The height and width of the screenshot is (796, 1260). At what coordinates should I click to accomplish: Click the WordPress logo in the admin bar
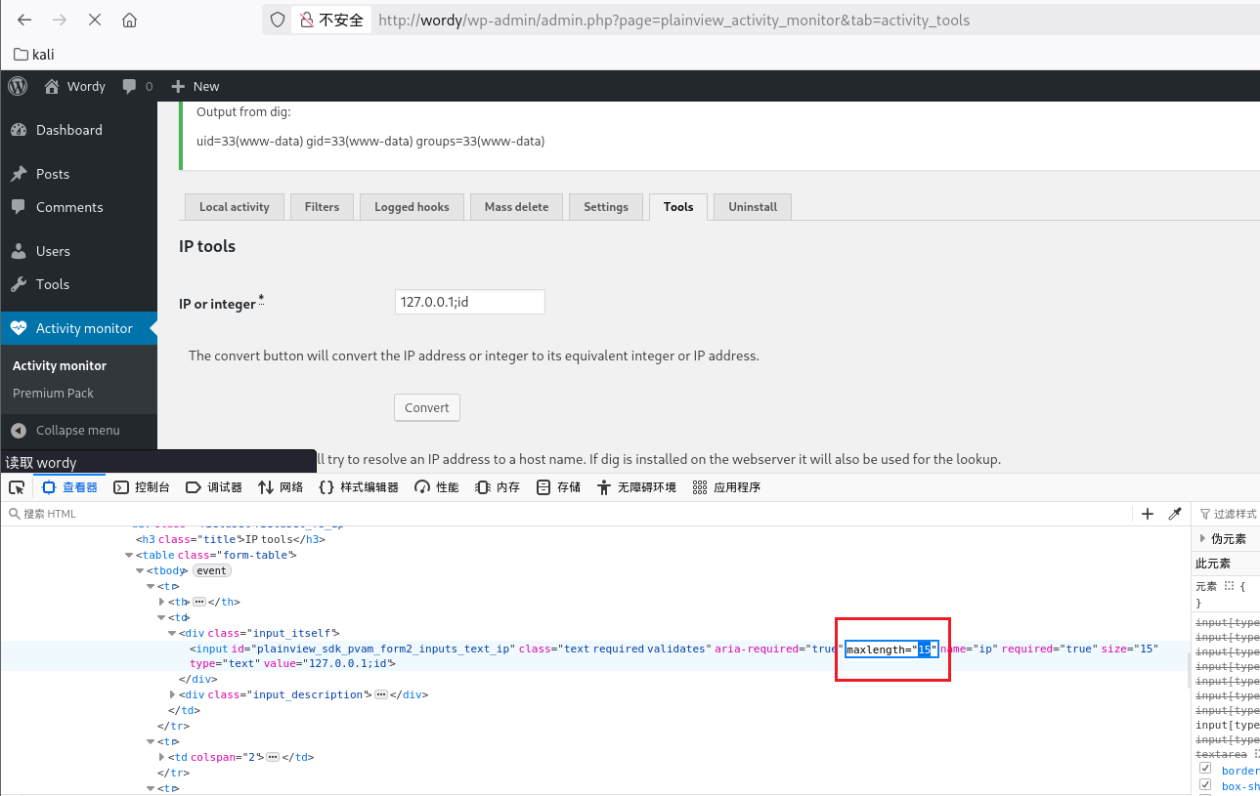tap(18, 86)
